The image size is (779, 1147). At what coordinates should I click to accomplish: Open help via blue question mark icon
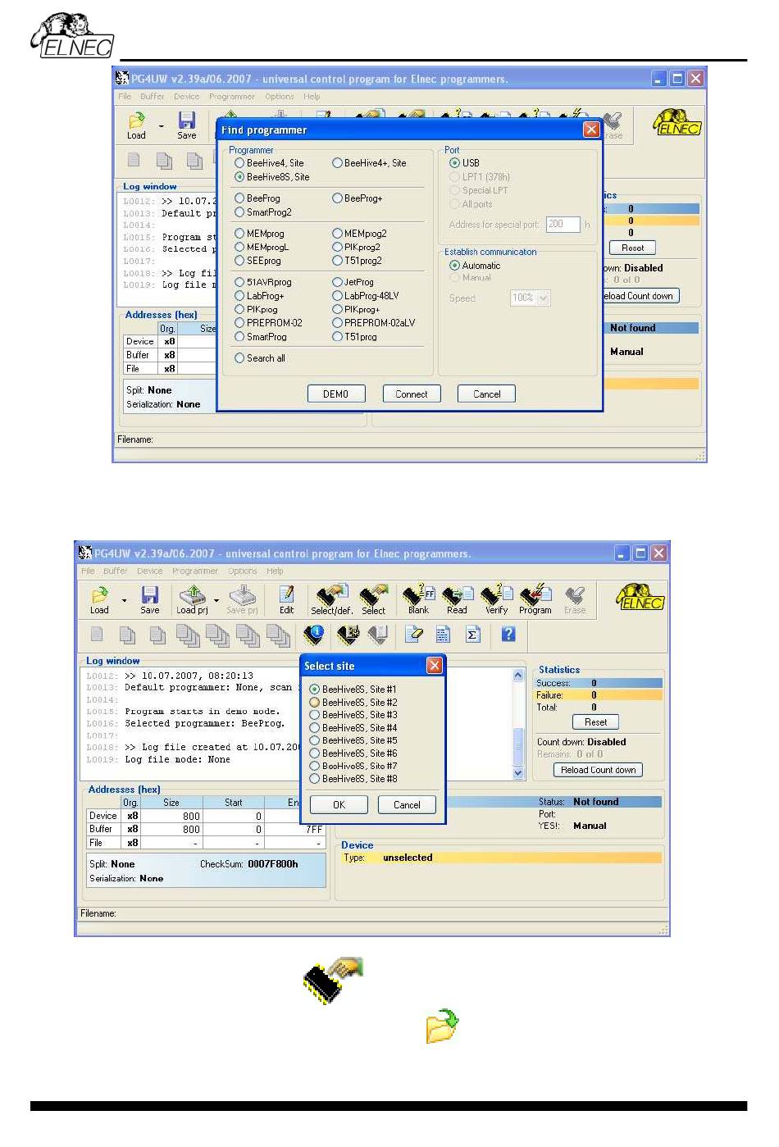pos(508,634)
